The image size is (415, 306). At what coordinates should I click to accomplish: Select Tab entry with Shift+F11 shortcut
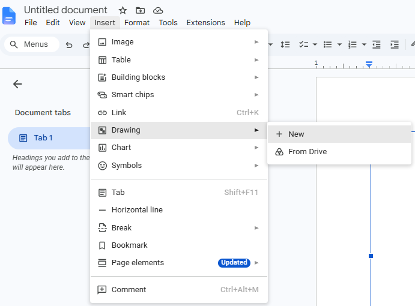point(178,193)
